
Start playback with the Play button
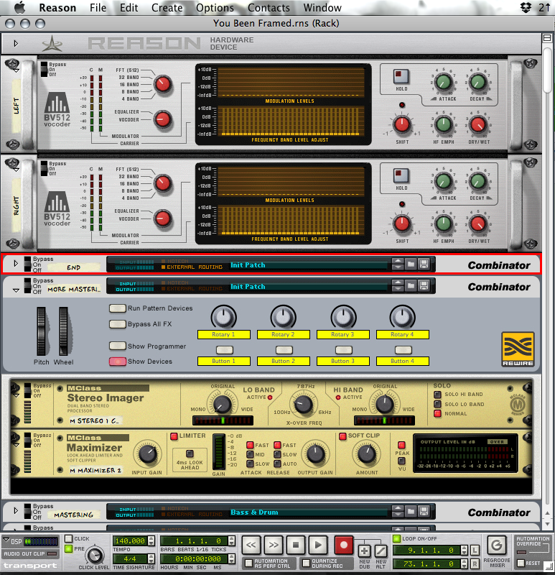pos(318,545)
